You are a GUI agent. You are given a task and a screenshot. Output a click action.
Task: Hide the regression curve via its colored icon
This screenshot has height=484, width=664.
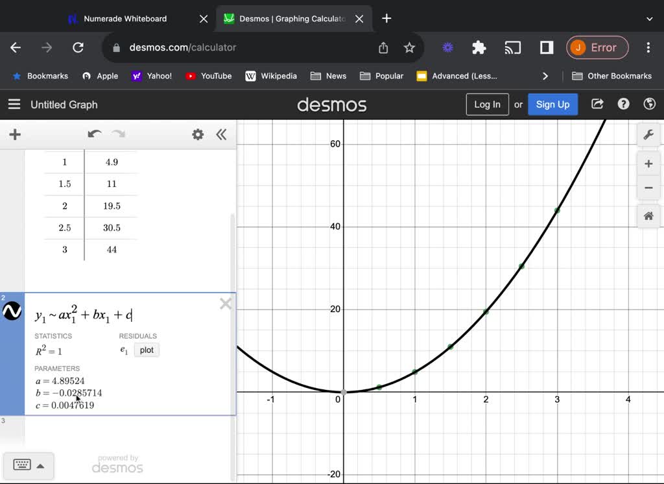tap(12, 311)
